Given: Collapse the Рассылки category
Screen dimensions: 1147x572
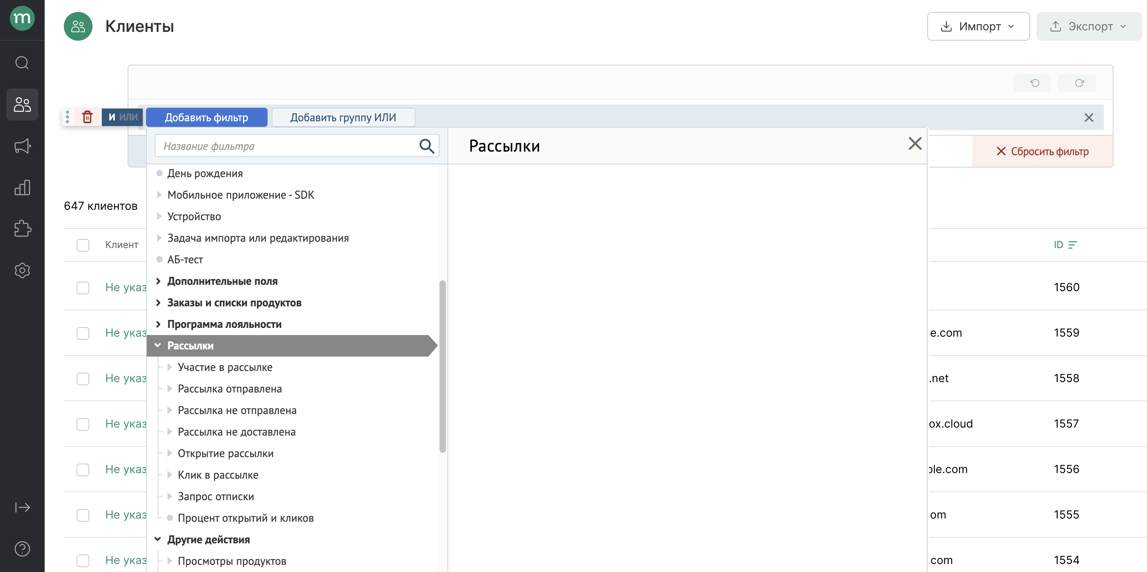Looking at the screenshot, I should coord(158,346).
